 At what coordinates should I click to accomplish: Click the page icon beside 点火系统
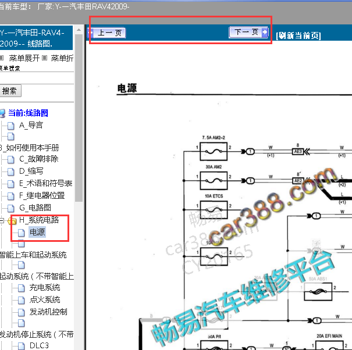[x=22, y=300]
